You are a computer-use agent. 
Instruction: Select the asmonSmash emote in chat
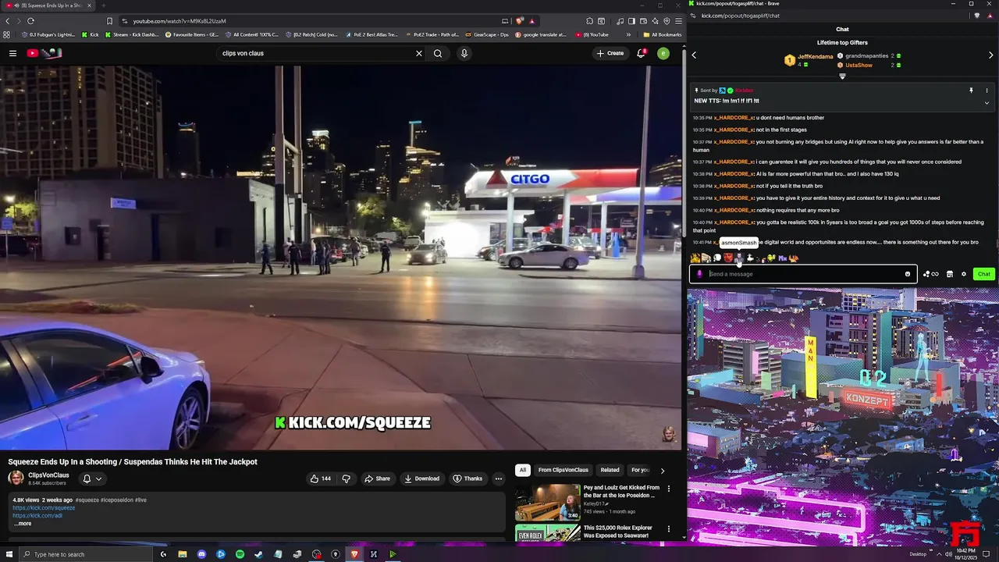738,258
